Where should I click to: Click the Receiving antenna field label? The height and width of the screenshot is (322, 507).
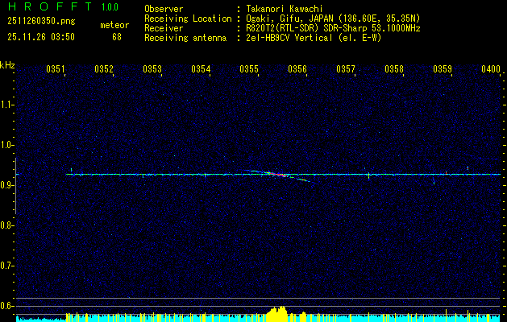pyautogui.click(x=185, y=38)
